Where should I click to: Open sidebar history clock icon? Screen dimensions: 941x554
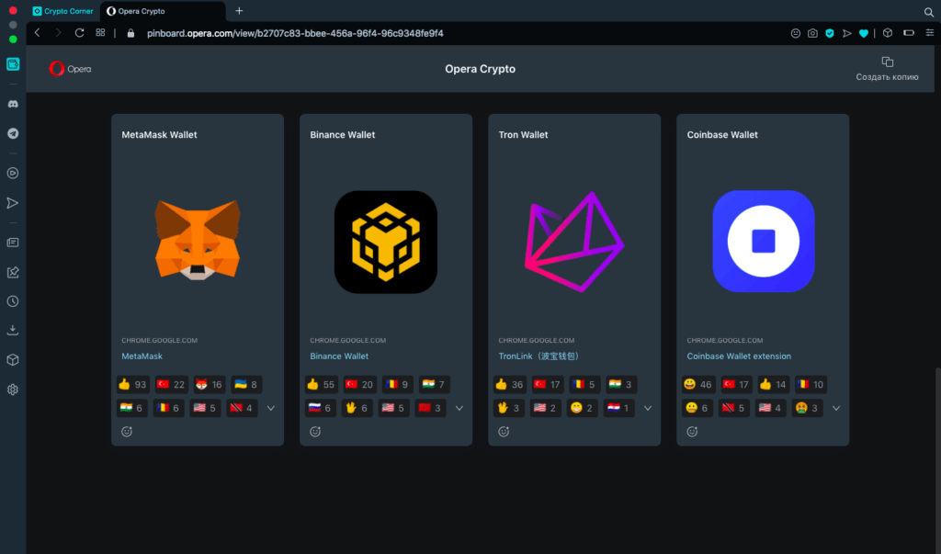pyautogui.click(x=13, y=300)
